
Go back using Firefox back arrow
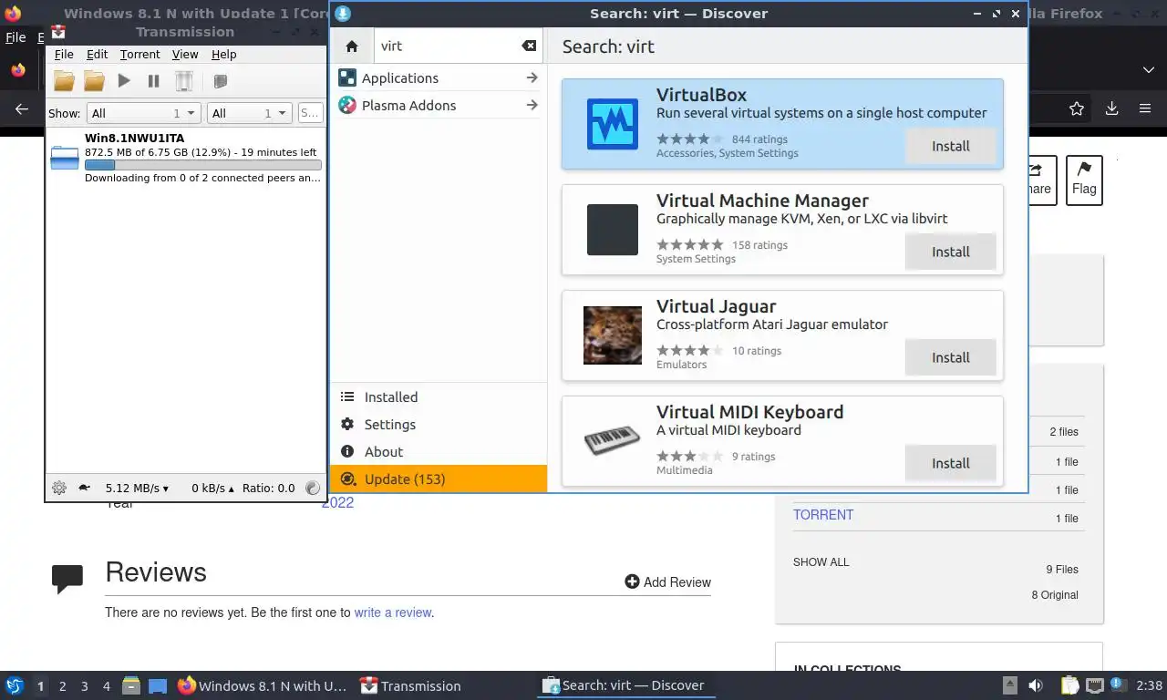[22, 108]
